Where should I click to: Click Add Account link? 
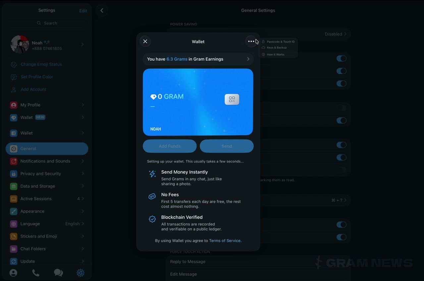click(33, 89)
